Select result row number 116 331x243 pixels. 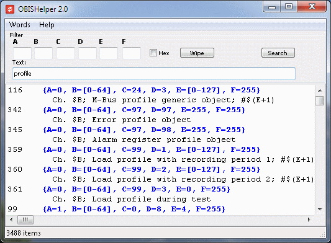(15, 91)
